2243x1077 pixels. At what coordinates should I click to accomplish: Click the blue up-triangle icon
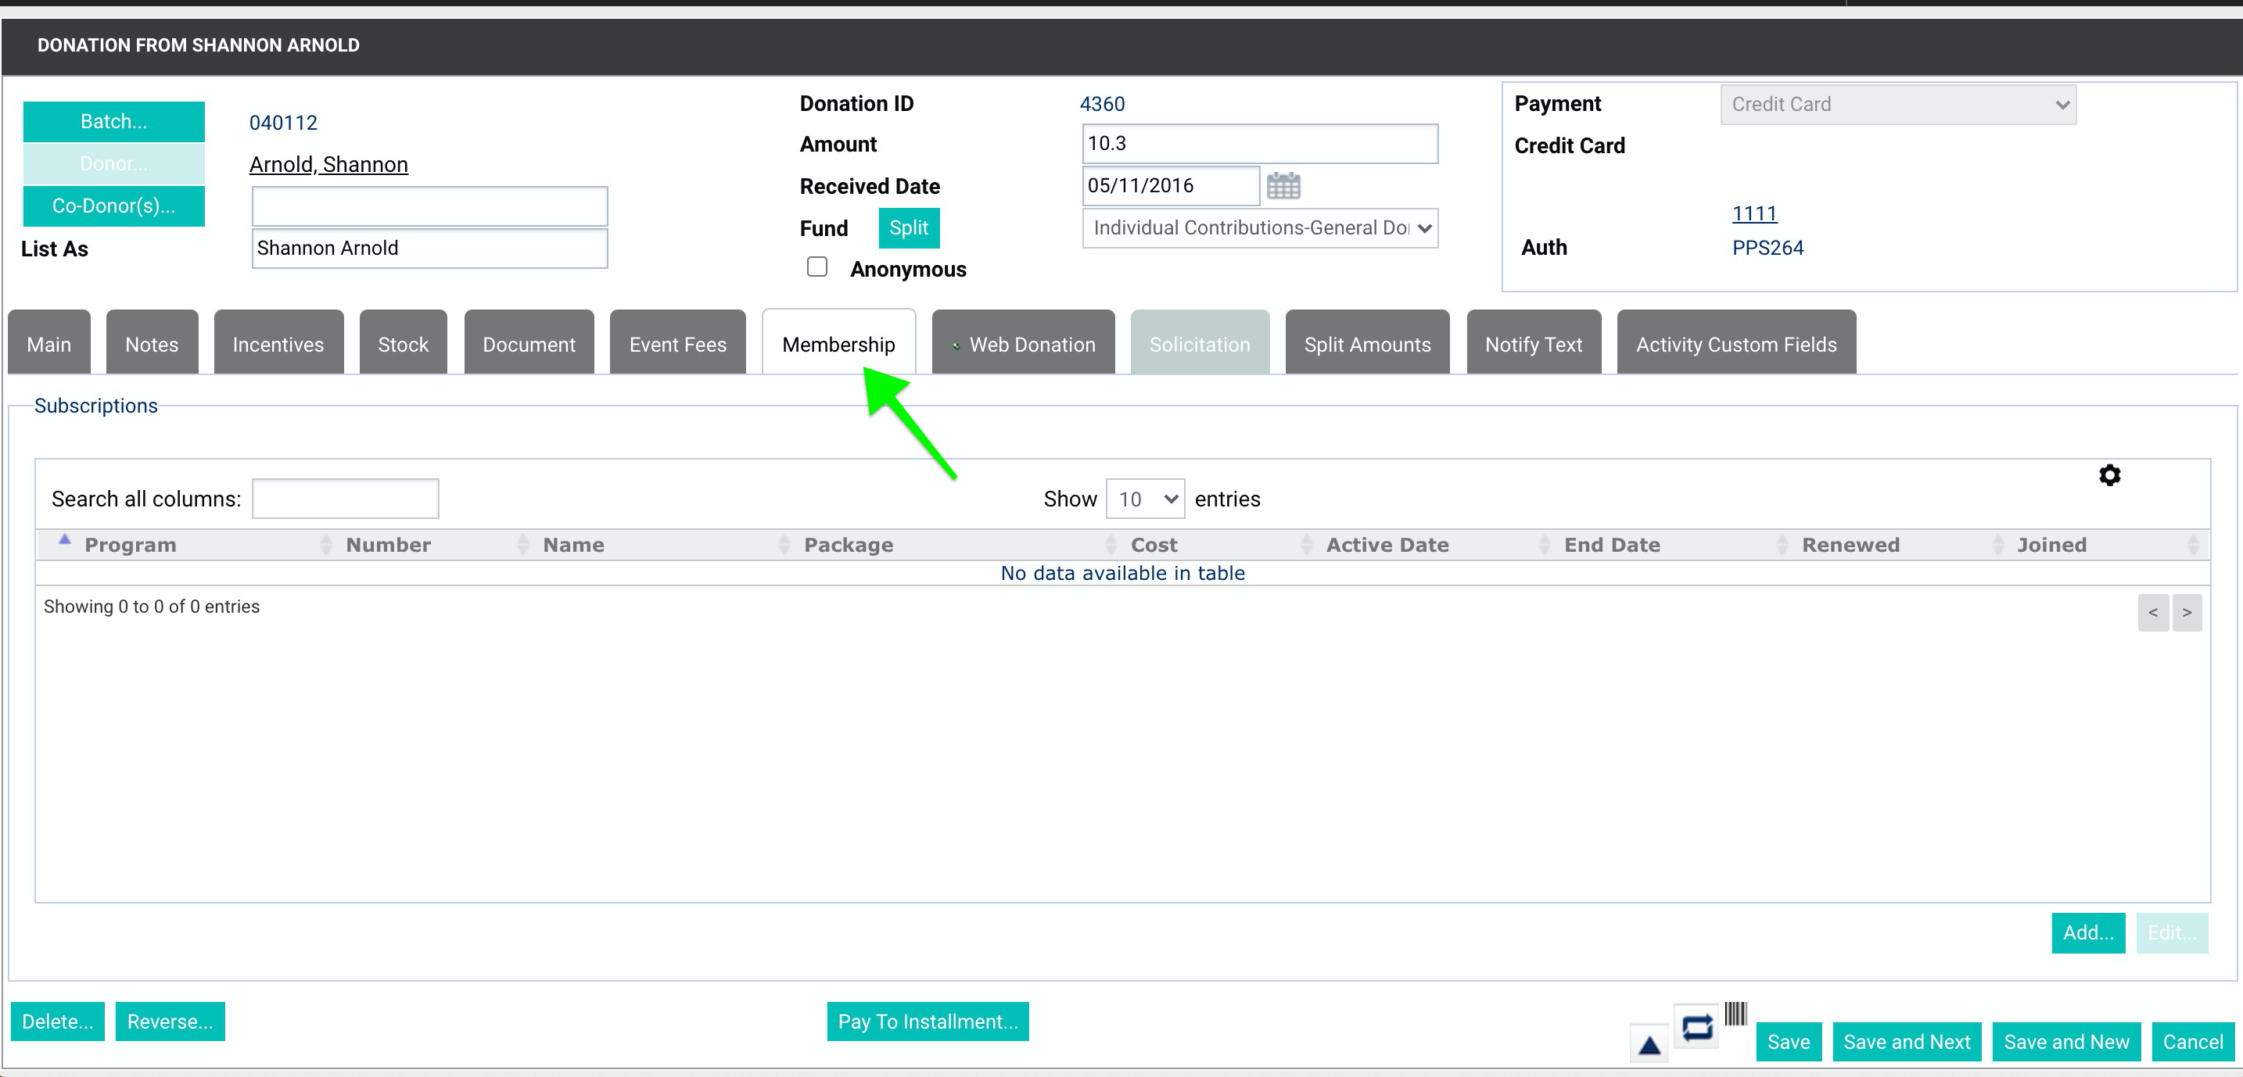pos(1649,1044)
